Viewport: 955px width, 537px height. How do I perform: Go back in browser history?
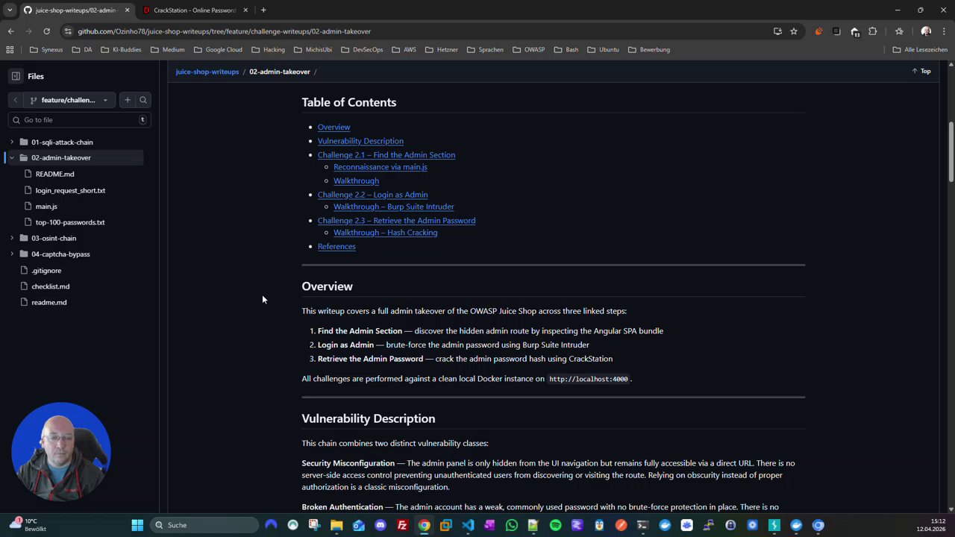11,31
